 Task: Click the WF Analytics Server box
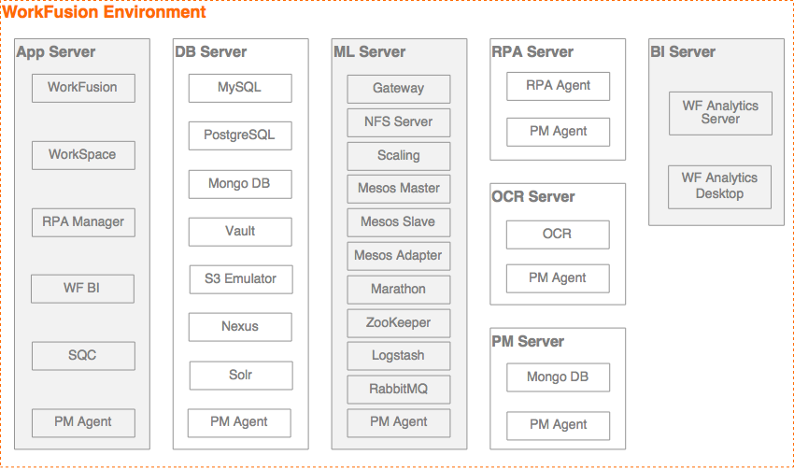[720, 113]
